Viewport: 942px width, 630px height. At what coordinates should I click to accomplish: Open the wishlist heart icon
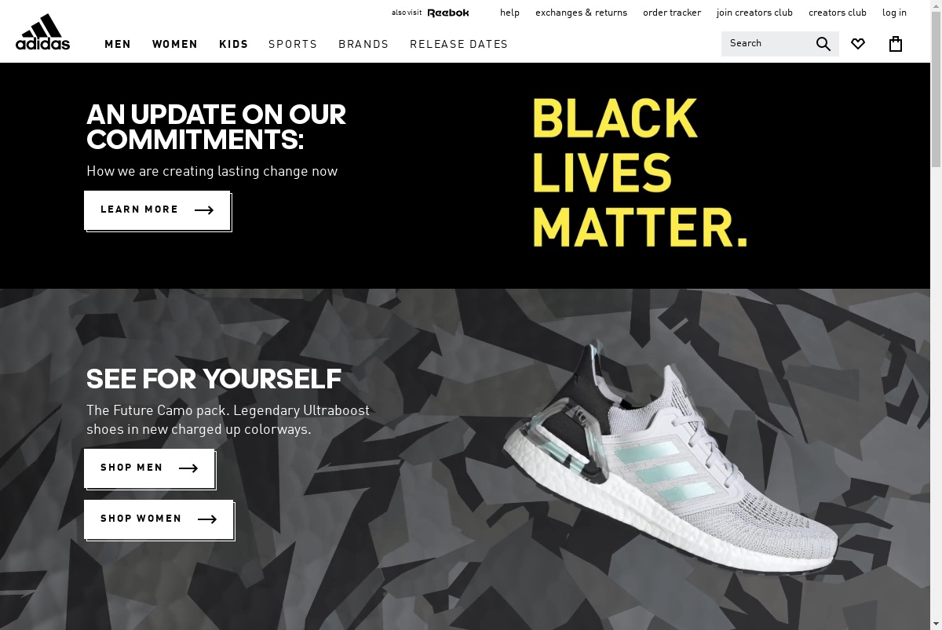858,44
